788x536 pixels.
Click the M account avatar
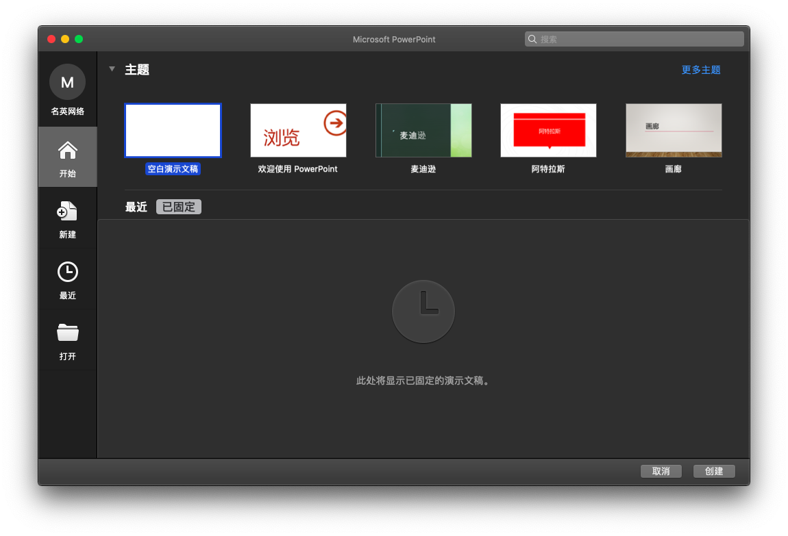click(x=67, y=82)
